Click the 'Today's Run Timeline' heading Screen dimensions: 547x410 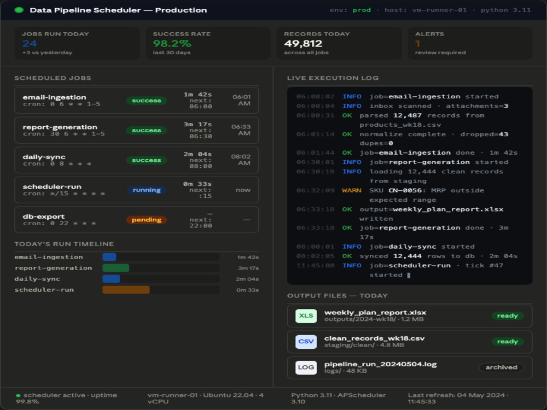(x=64, y=244)
